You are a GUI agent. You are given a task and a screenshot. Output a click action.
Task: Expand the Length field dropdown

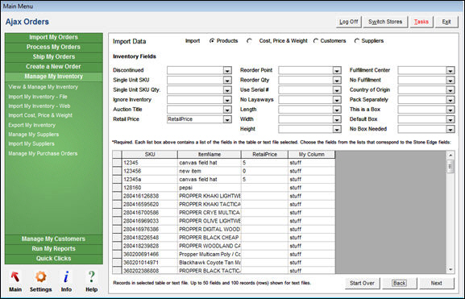337,110
